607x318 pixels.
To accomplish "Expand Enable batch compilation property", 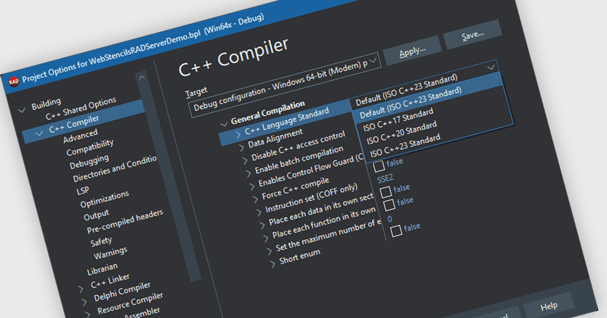I will (248, 173).
